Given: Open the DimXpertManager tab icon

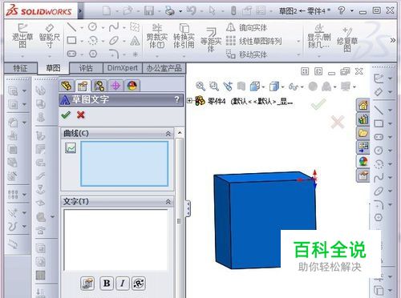Looking at the screenshot, I should point(115,86).
